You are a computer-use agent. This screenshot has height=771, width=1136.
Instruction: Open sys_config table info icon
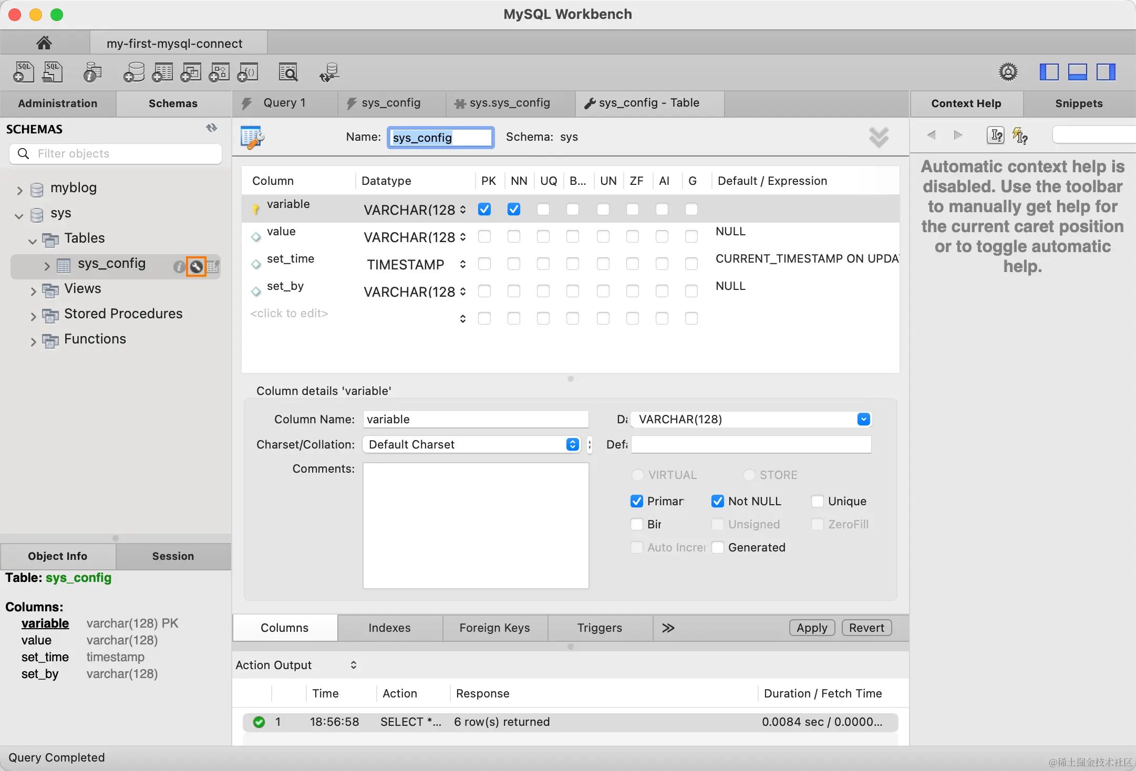(179, 267)
